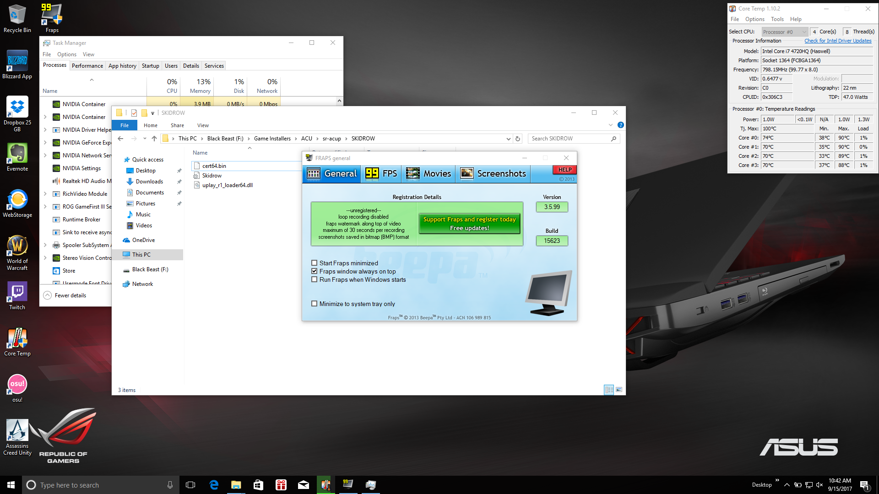Open Twitch desktop icon
The width and height of the screenshot is (879, 494).
click(x=17, y=295)
